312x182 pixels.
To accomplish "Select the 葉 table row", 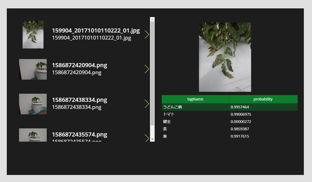I will (x=230, y=136).
